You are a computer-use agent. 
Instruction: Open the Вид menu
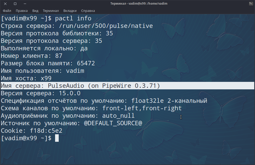(x=35, y=11)
